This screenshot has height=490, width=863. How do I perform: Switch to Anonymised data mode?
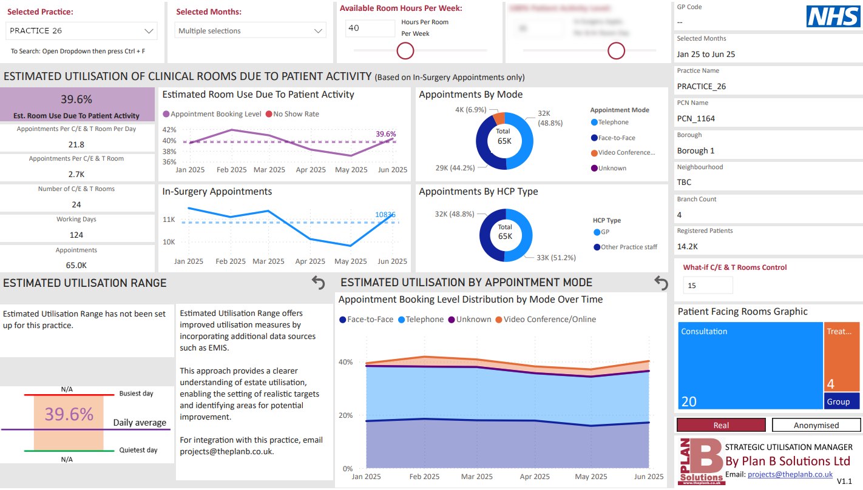tap(816, 425)
